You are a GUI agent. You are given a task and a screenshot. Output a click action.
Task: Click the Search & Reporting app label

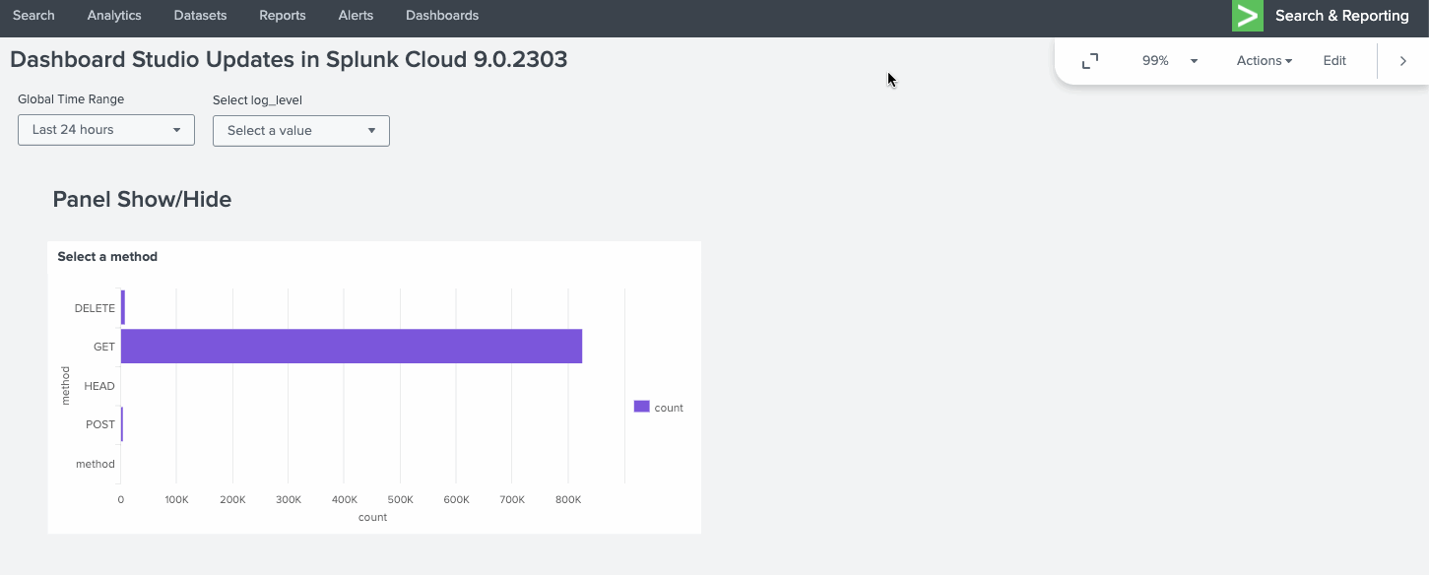1341,16
